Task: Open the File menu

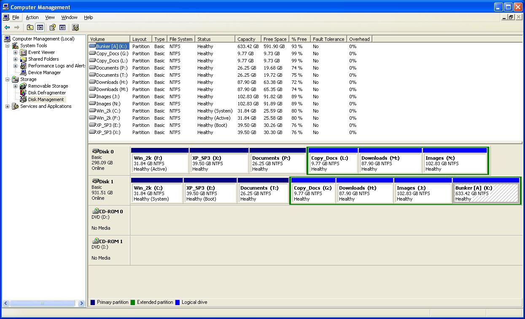Action: point(16,17)
